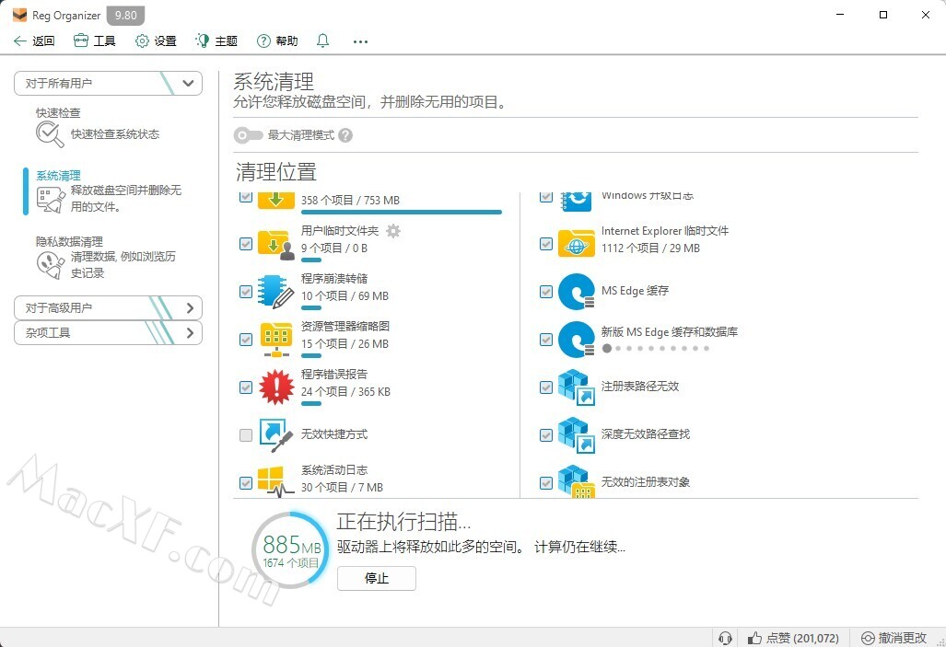Stop the scan with 停止 button

(x=377, y=578)
